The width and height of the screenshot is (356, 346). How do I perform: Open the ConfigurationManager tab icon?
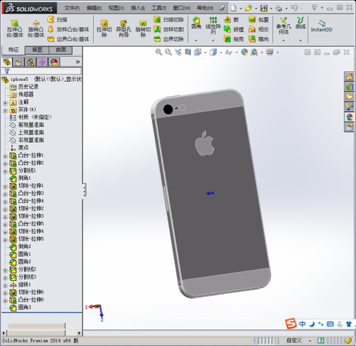[30, 62]
